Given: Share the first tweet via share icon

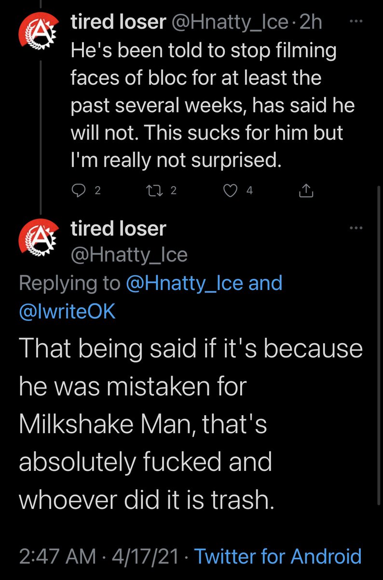Looking at the screenshot, I should (307, 191).
